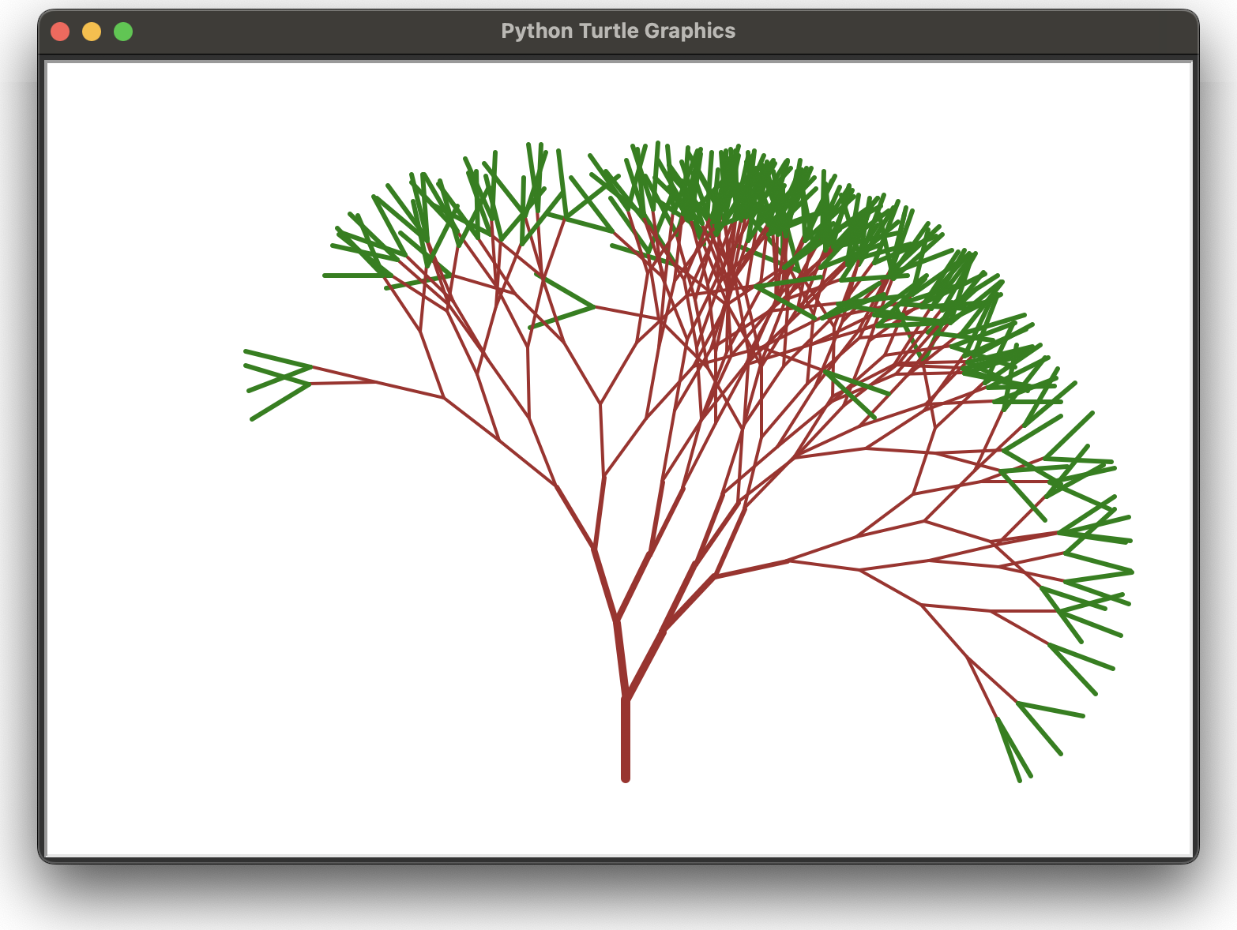Click the Python Turtle Graphics title text
Screen dimensions: 1237x930
coord(618,31)
